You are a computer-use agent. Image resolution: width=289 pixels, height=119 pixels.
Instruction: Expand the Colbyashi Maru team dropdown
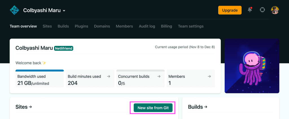[x=64, y=11]
